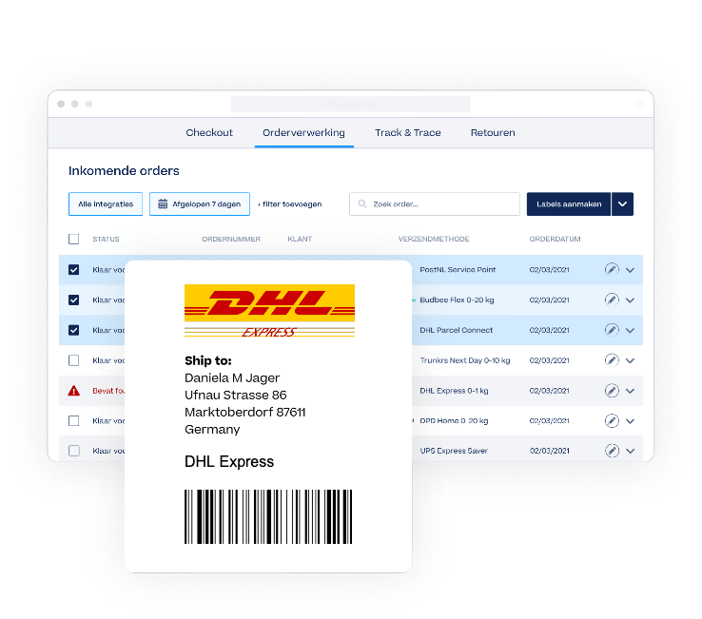
Task: Open edit icon for Trunkrs Next Day order
Action: coord(612,359)
